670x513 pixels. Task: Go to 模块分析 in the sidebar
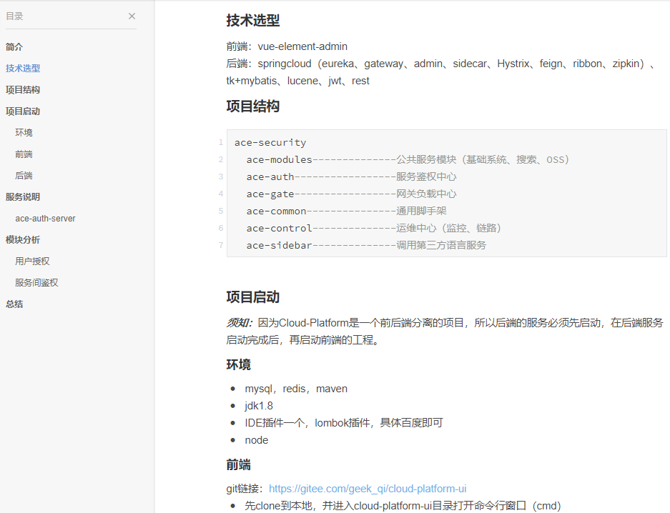coord(23,240)
